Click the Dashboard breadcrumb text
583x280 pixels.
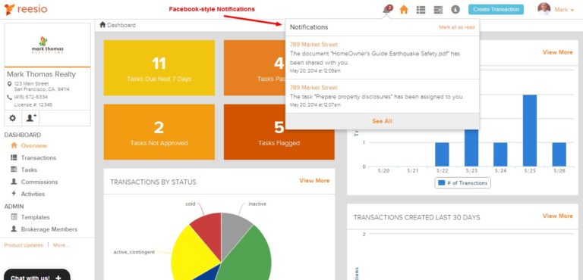121,25
